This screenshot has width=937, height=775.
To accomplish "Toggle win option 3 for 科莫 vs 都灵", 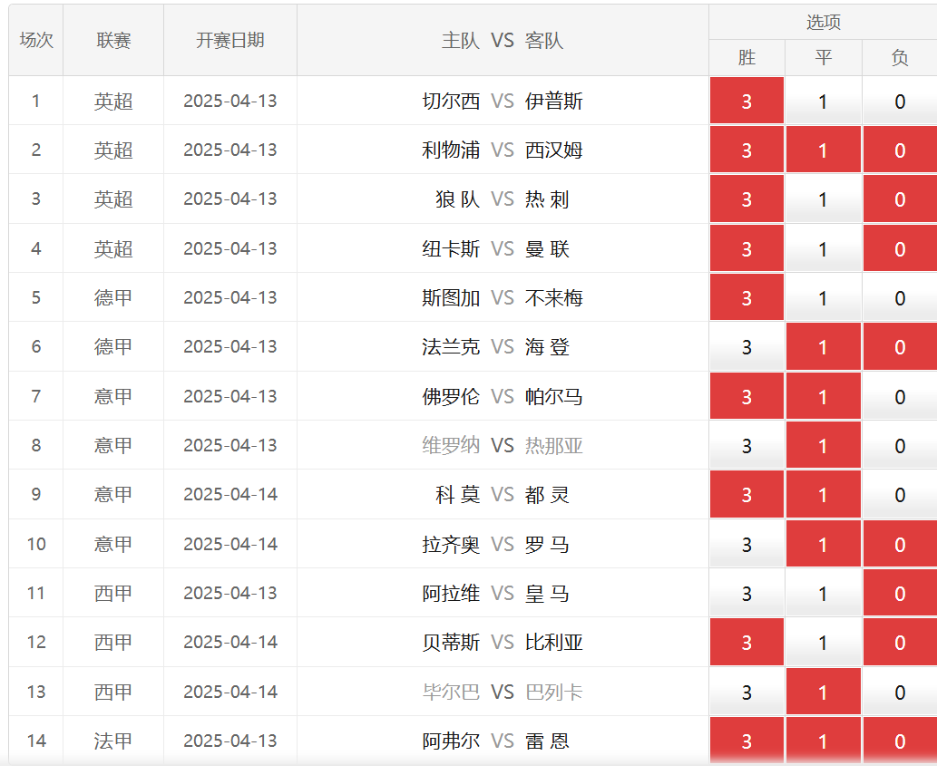I will (747, 494).
